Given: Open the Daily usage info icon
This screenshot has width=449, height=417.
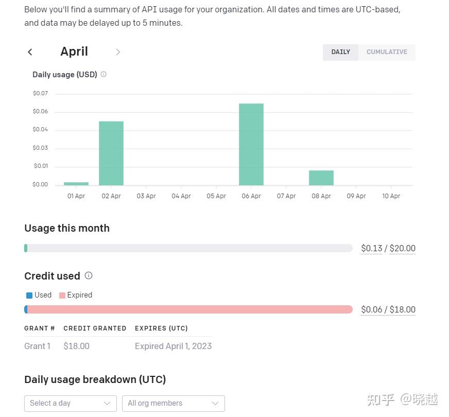Looking at the screenshot, I should 103,75.
